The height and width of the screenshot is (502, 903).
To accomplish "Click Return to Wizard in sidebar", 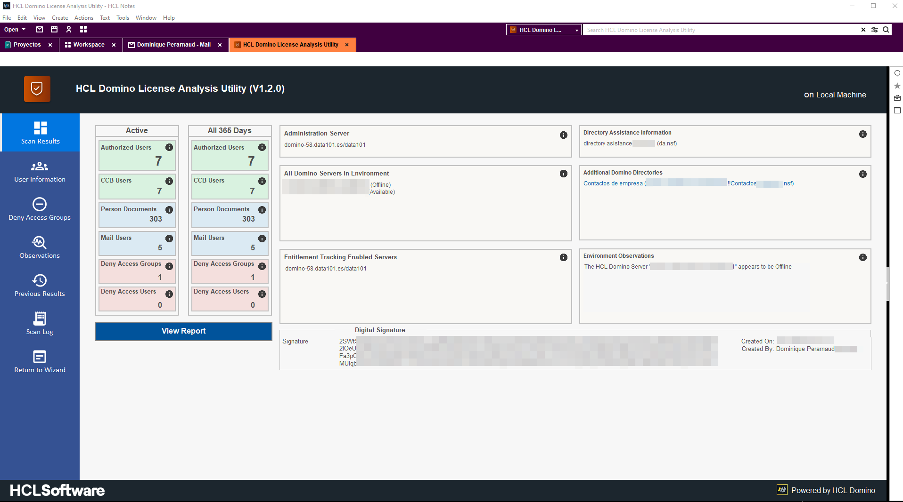I will click(x=40, y=362).
